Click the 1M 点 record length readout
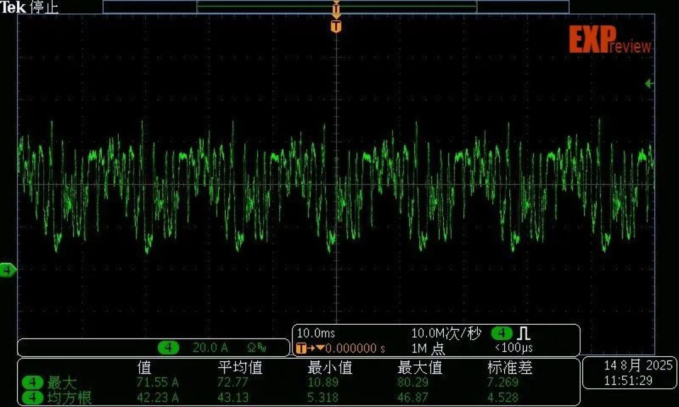This screenshot has height=407, width=679. click(428, 348)
